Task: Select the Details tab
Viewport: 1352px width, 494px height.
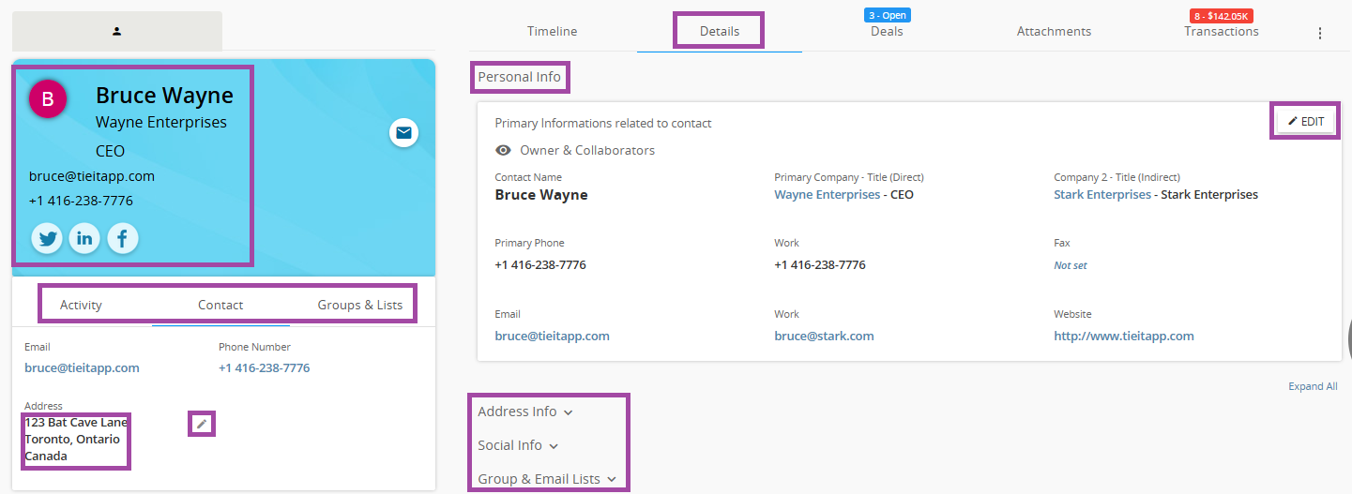Action: [x=720, y=31]
